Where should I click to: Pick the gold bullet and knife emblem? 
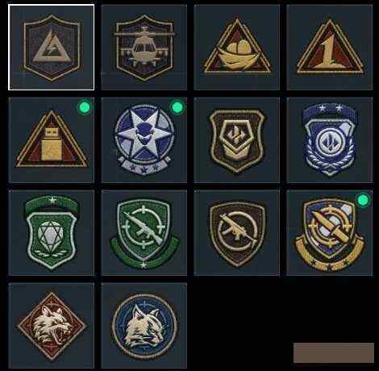click(330, 233)
